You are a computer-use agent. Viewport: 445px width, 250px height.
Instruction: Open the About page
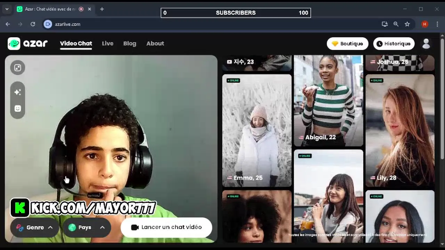tap(155, 43)
